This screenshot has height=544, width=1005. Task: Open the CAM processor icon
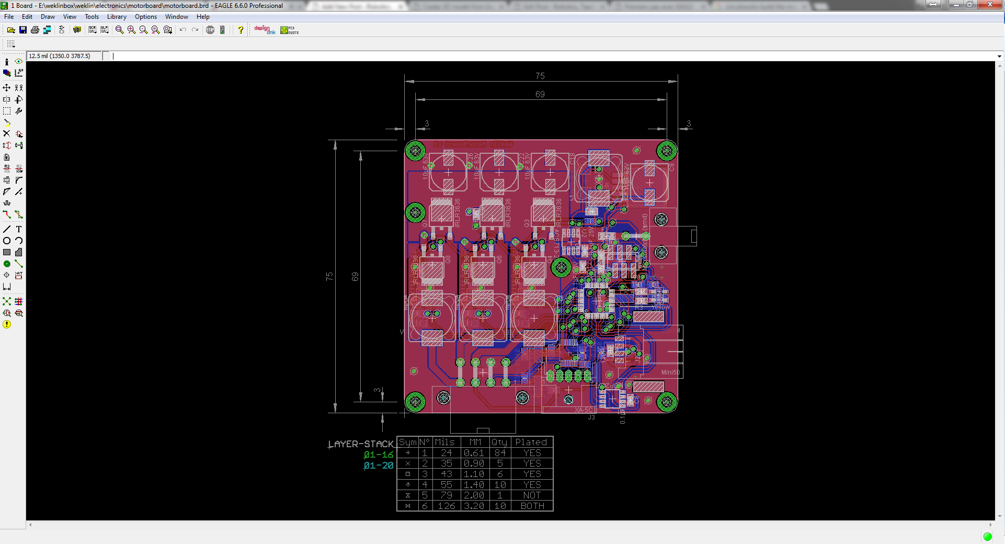pyautogui.click(x=47, y=30)
